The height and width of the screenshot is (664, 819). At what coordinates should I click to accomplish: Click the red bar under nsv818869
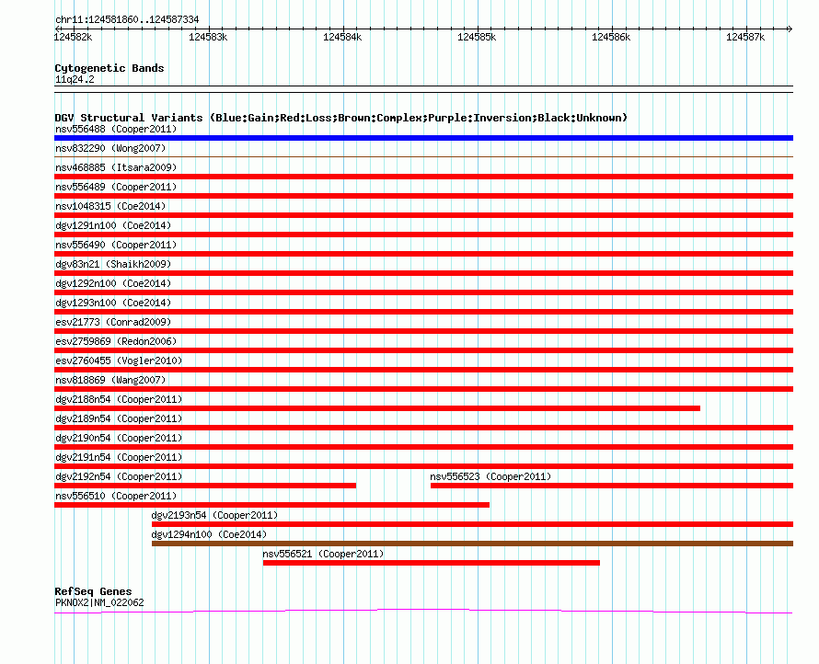tap(423, 389)
